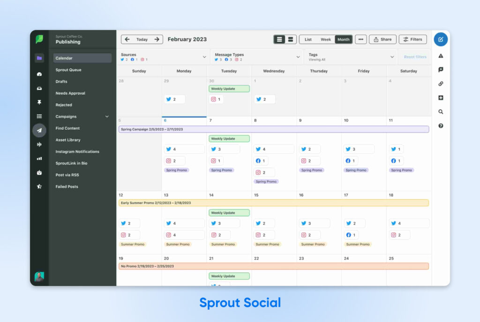Click the alert triangle icon
This screenshot has width=480, height=322.
(441, 56)
